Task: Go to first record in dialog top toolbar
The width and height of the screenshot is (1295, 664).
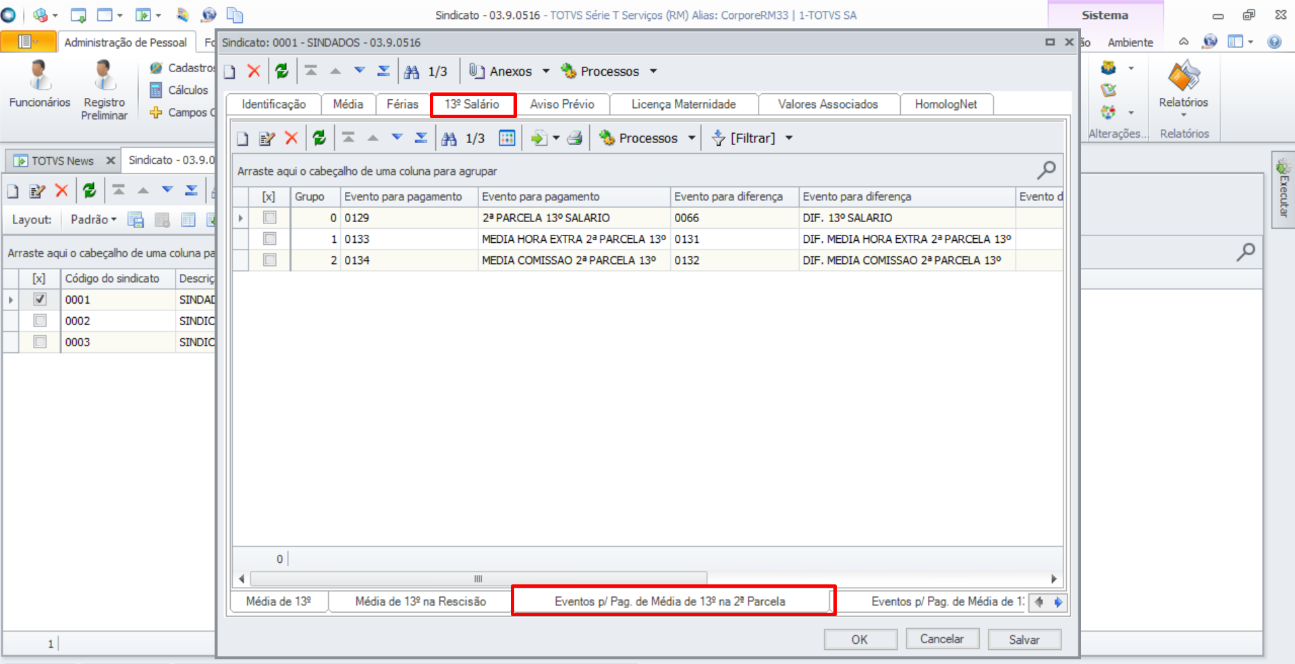Action: 311,70
